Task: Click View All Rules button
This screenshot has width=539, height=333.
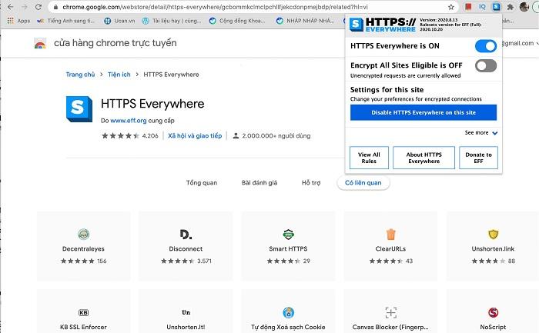Action: point(369,158)
